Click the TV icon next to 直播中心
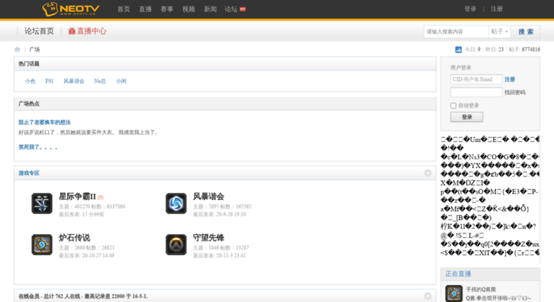The height and width of the screenshot is (302, 554). [72, 31]
